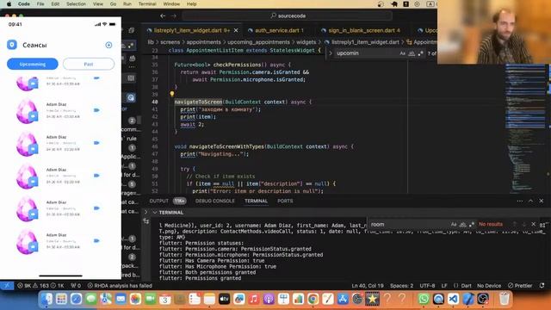Click 'screens' in the breadcrumb path
This screenshot has width=551, height=310.
pyautogui.click(x=170, y=42)
